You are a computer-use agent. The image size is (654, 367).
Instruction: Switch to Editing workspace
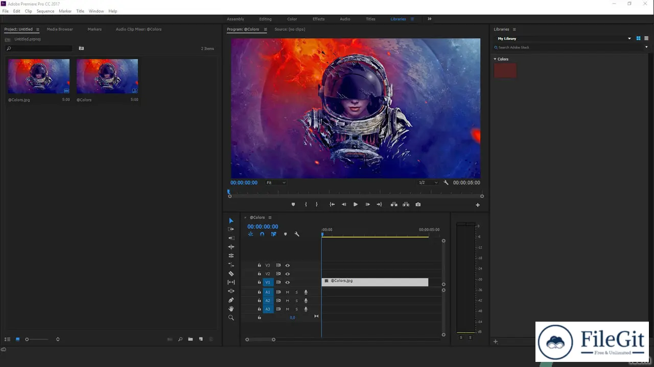[265, 19]
